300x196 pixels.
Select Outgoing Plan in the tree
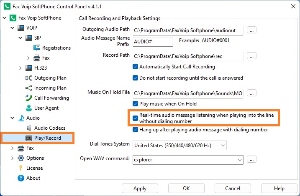tap(50, 78)
